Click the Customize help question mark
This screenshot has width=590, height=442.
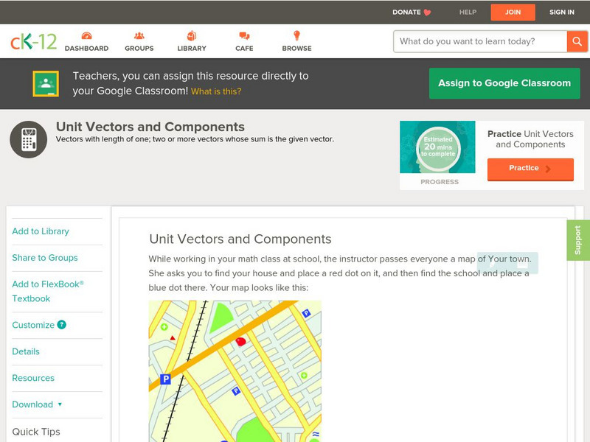click(62, 325)
